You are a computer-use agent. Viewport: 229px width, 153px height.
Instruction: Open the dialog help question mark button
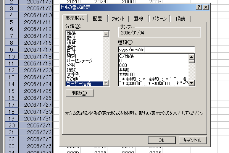click(x=199, y=7)
